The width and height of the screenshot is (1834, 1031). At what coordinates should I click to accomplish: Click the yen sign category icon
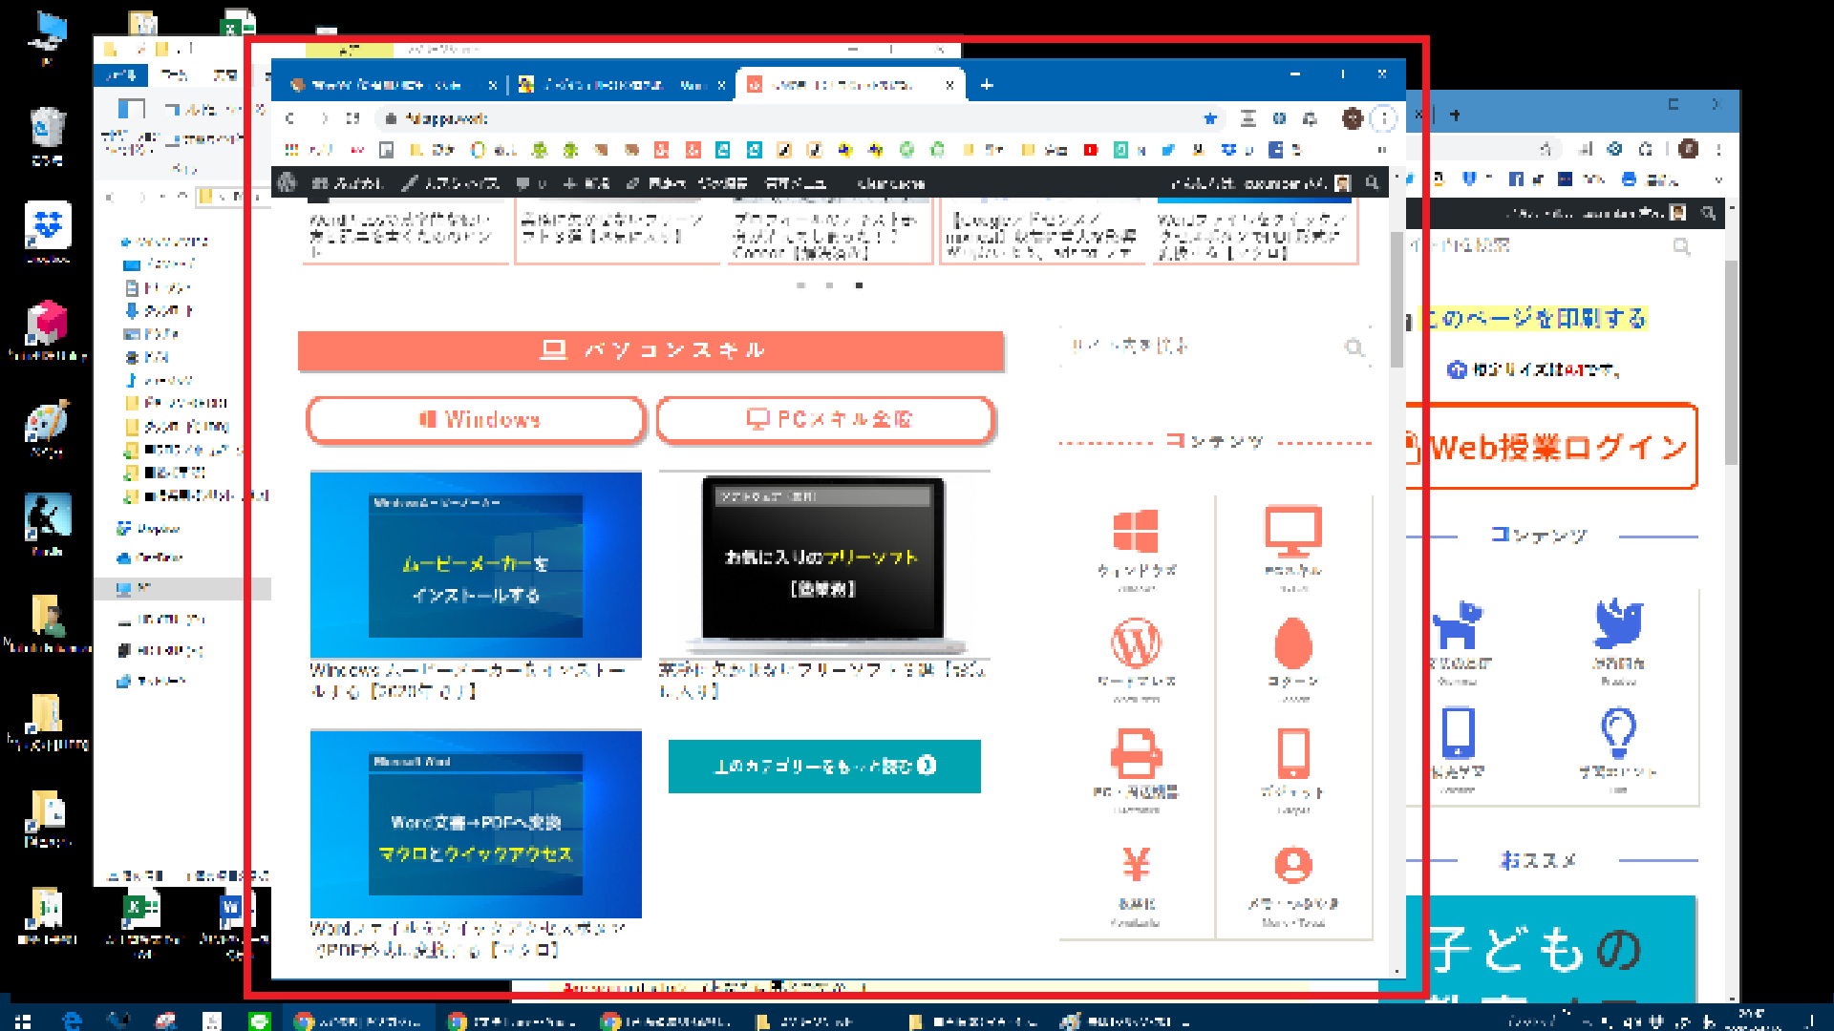coord(1136,865)
